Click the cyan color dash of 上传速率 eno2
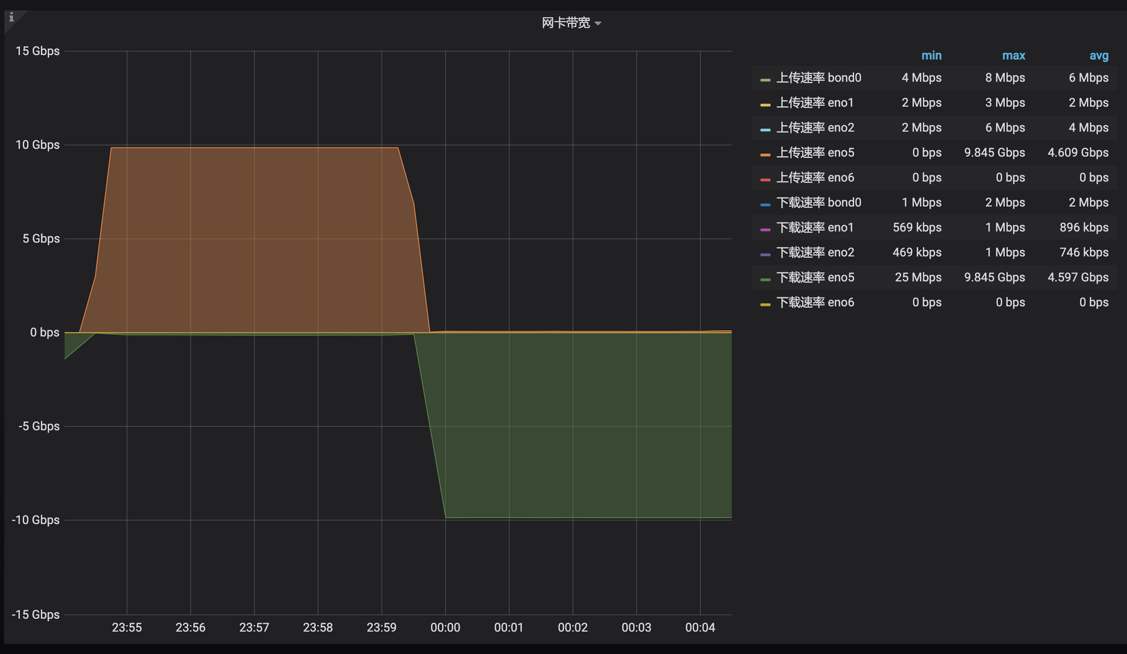Viewport: 1127px width, 654px height. pos(765,129)
